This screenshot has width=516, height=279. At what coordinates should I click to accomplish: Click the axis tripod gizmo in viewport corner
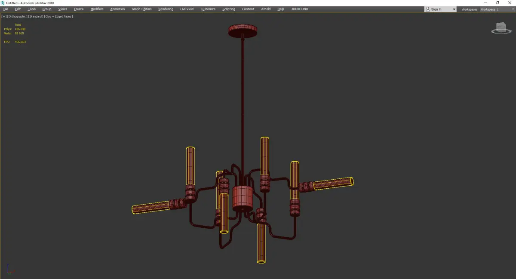point(10,270)
